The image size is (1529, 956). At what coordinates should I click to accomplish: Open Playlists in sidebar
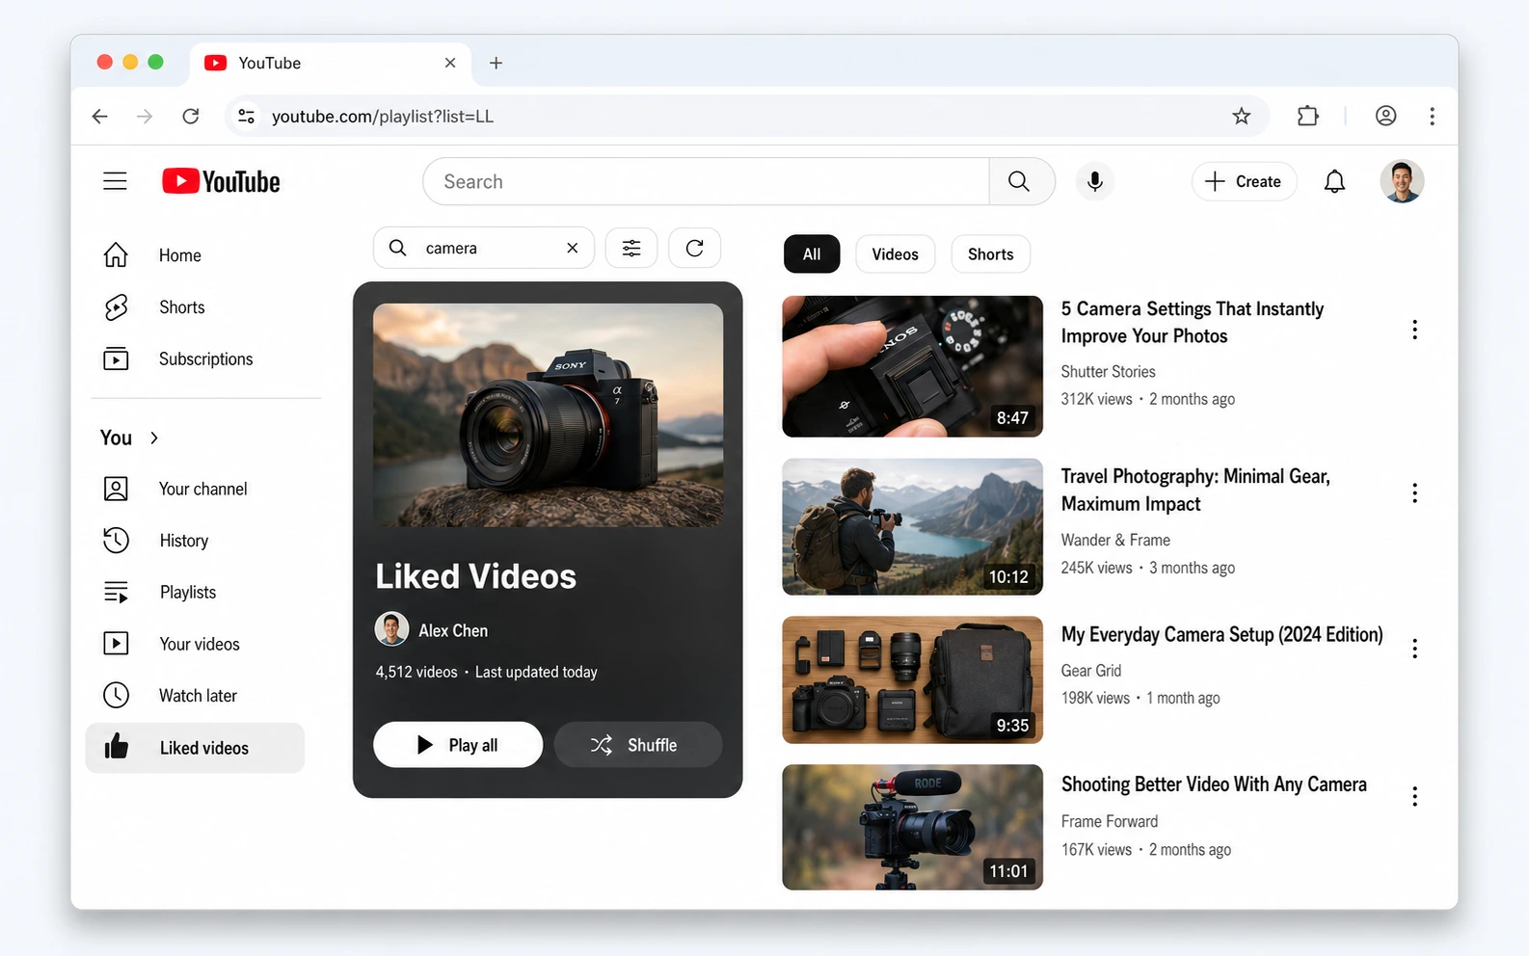coord(196,592)
